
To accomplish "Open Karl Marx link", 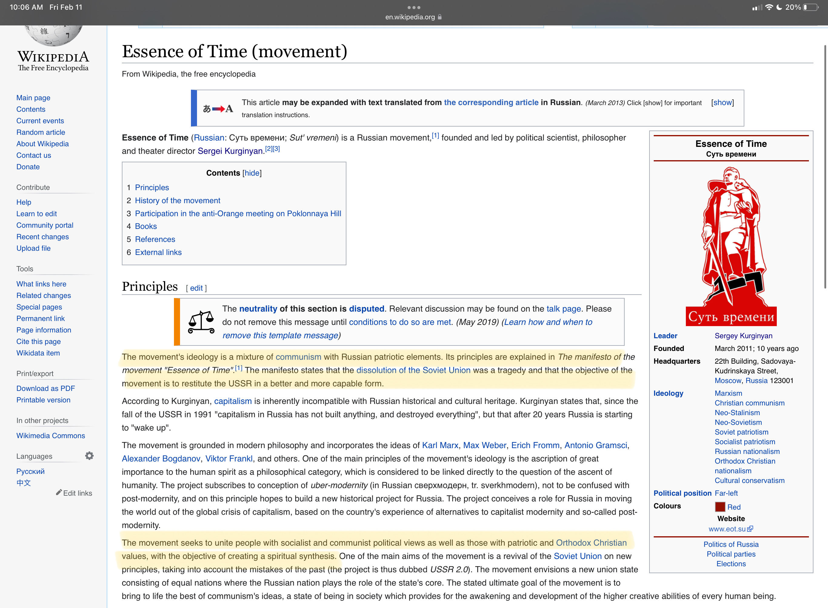I will click(440, 445).
